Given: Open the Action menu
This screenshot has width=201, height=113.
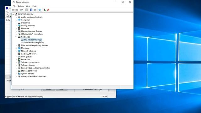Looking at the screenshot, I should [21, 6].
